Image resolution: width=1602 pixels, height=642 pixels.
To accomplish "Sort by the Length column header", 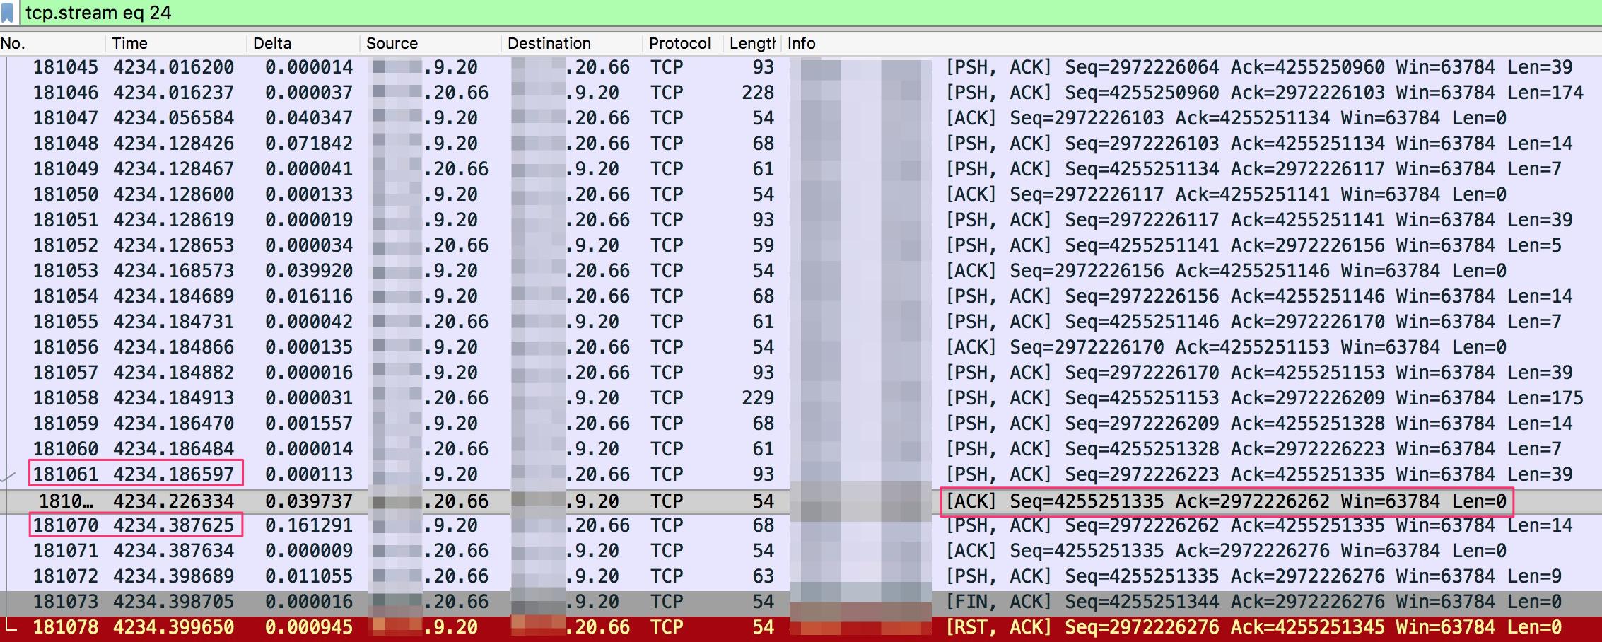I will coord(752,43).
